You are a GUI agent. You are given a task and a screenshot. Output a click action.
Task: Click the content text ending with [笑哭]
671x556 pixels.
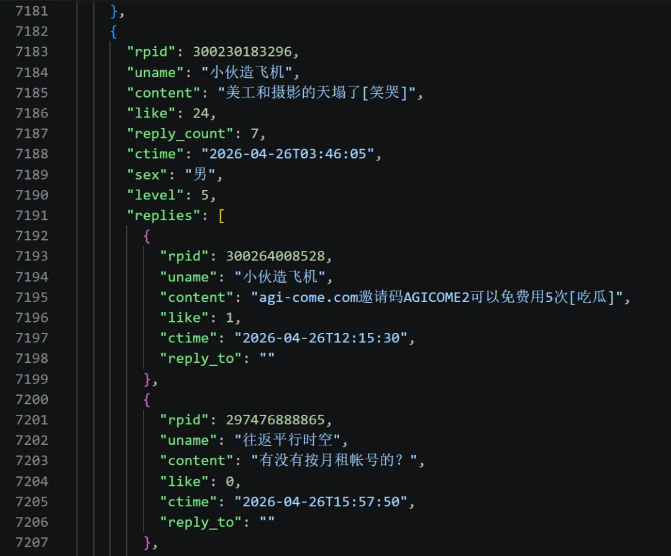pos(317,93)
